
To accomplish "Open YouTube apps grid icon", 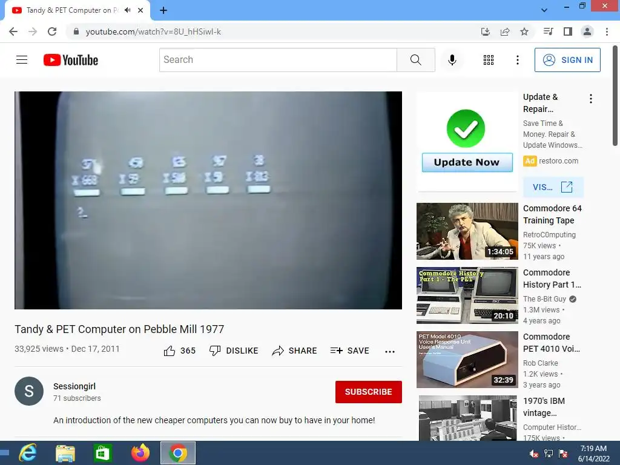I will pos(489,60).
